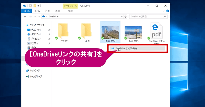Click the star icon beside クイック アクセス
Viewport: 205px width, 107px height.
(27, 25)
